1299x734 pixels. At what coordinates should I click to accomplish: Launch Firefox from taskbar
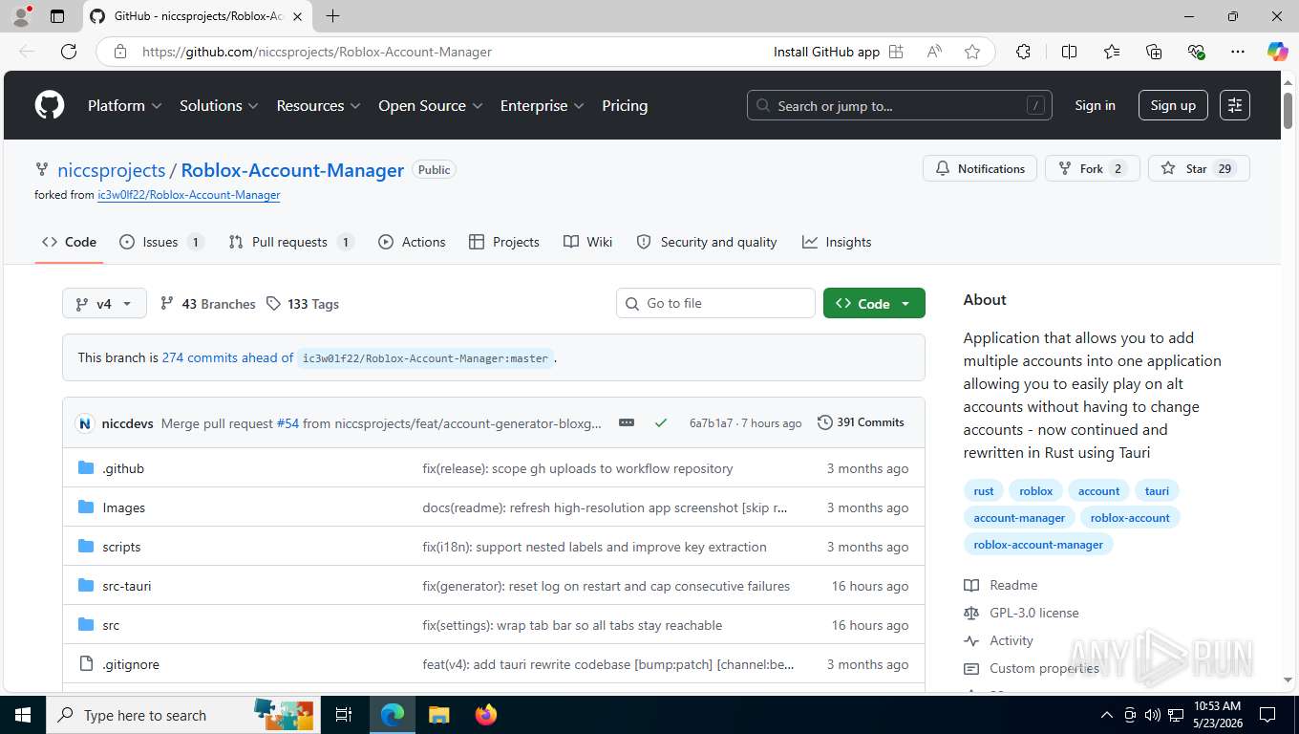486,714
